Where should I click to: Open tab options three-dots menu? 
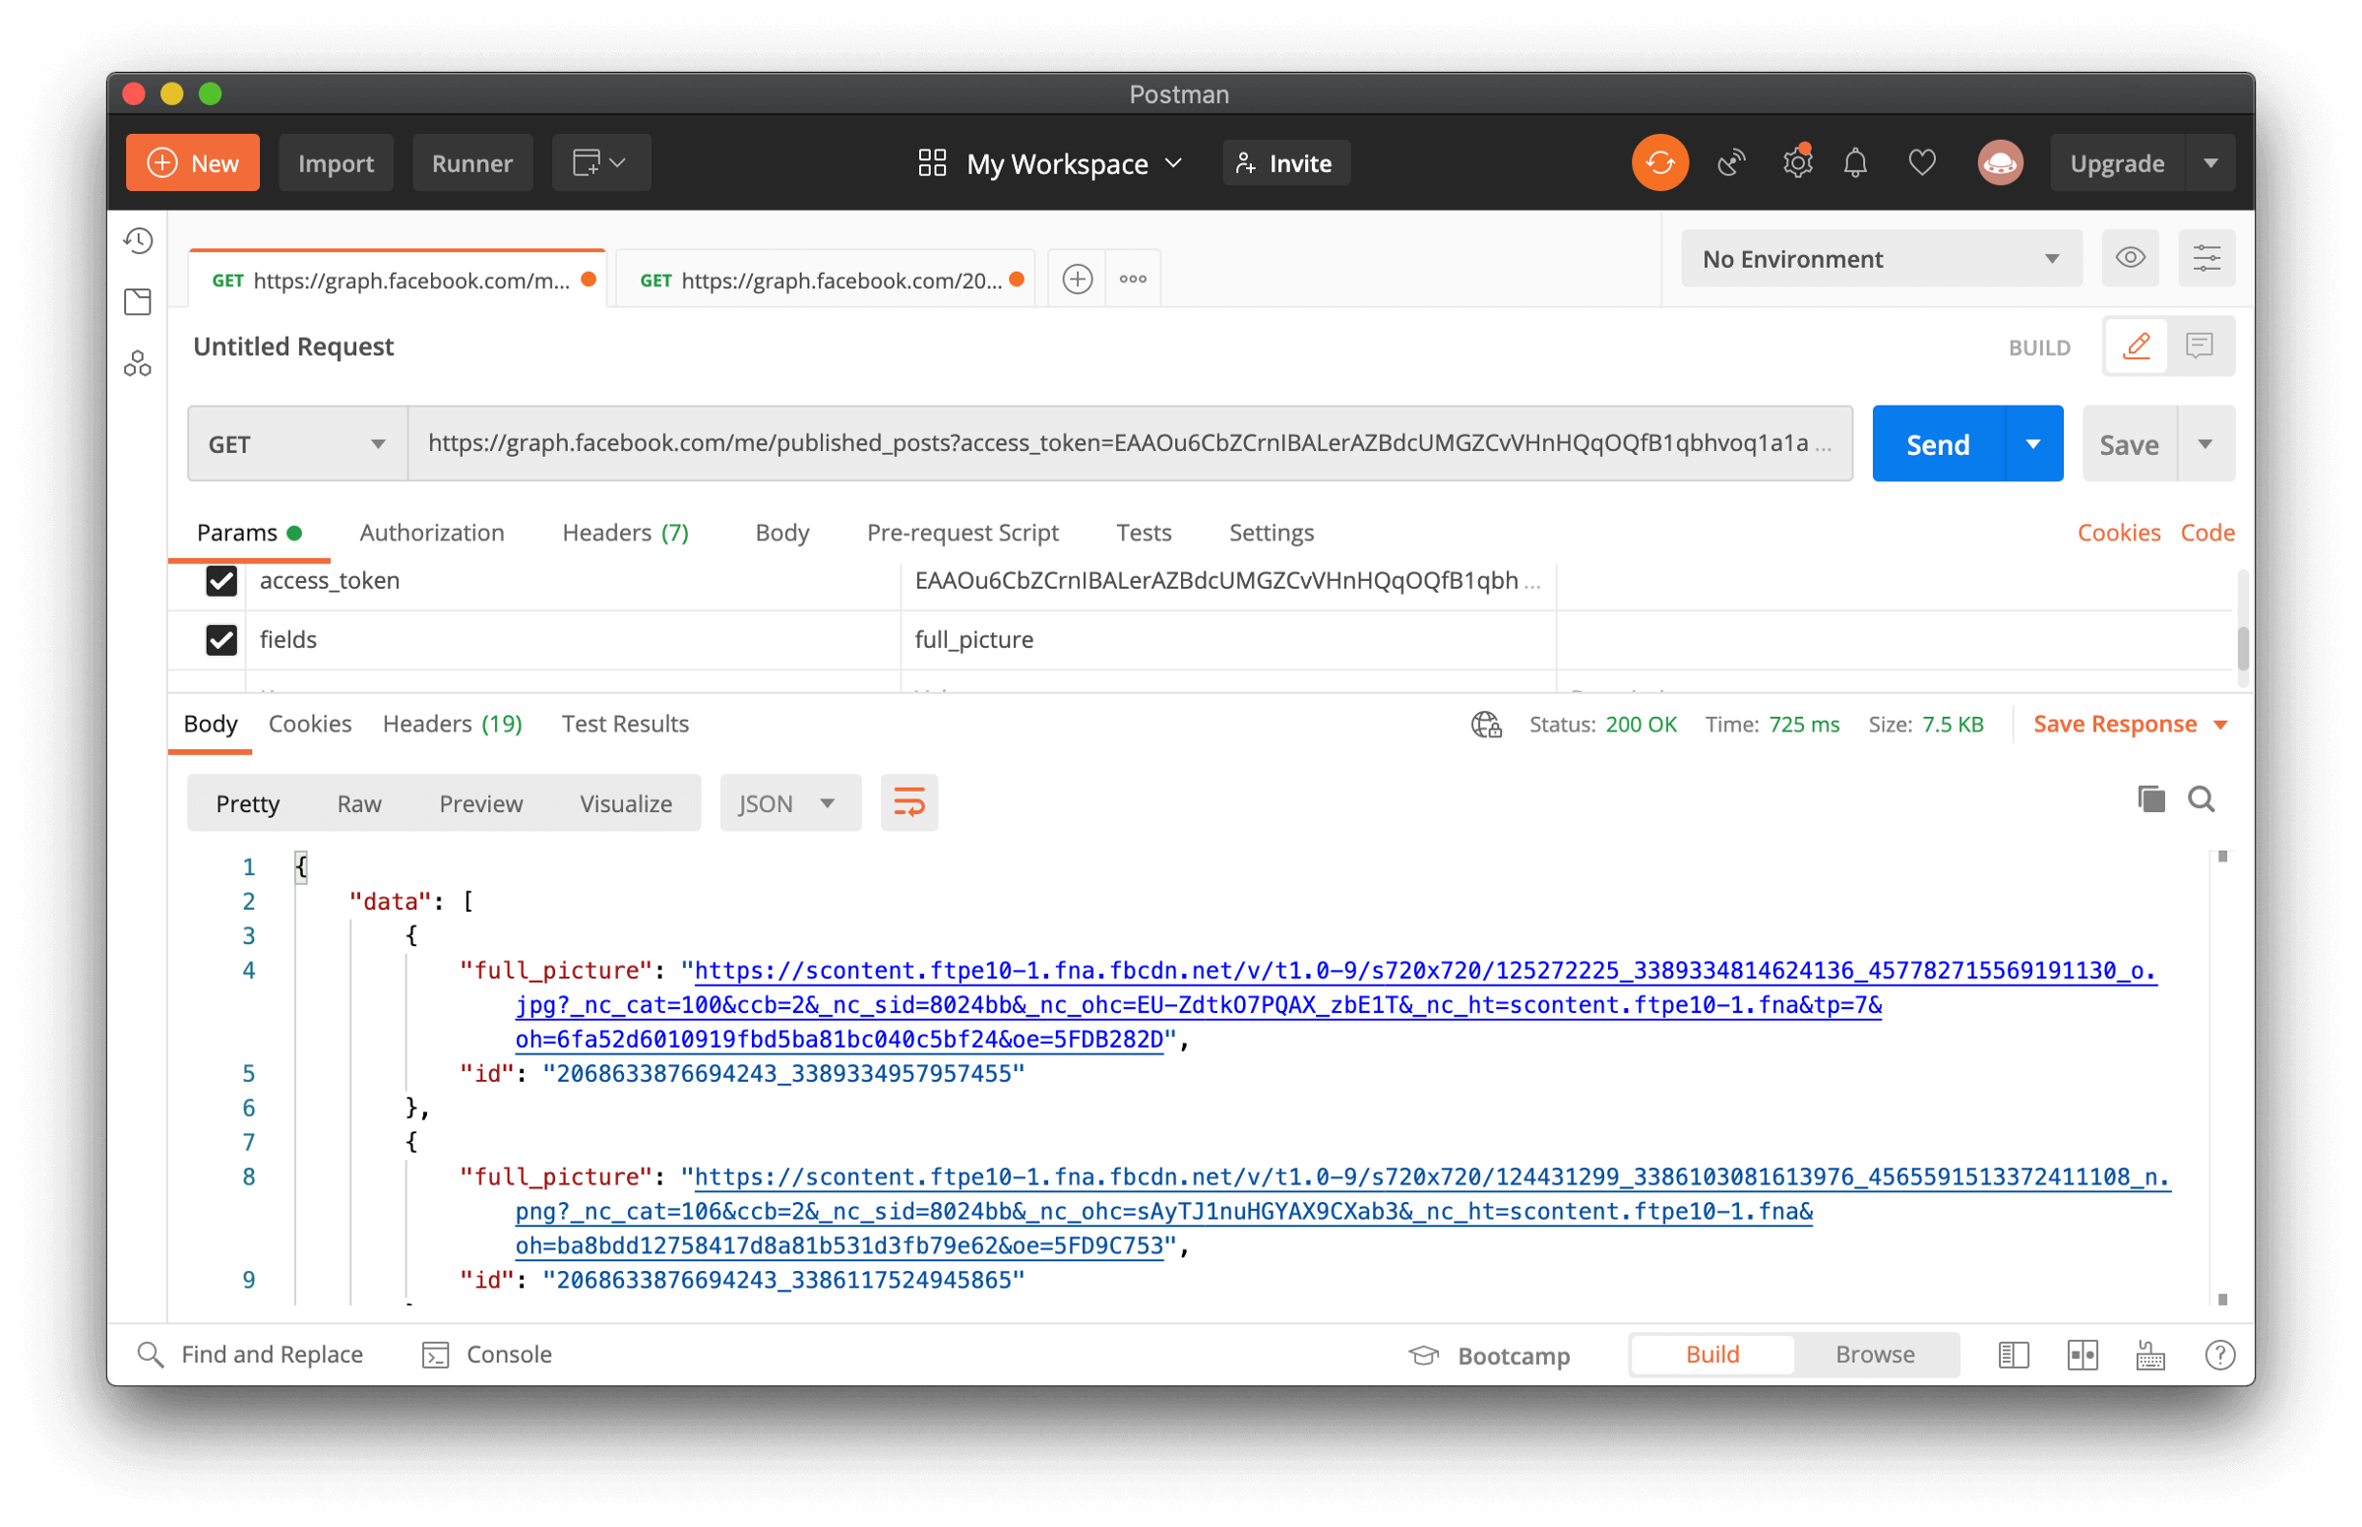[1133, 280]
